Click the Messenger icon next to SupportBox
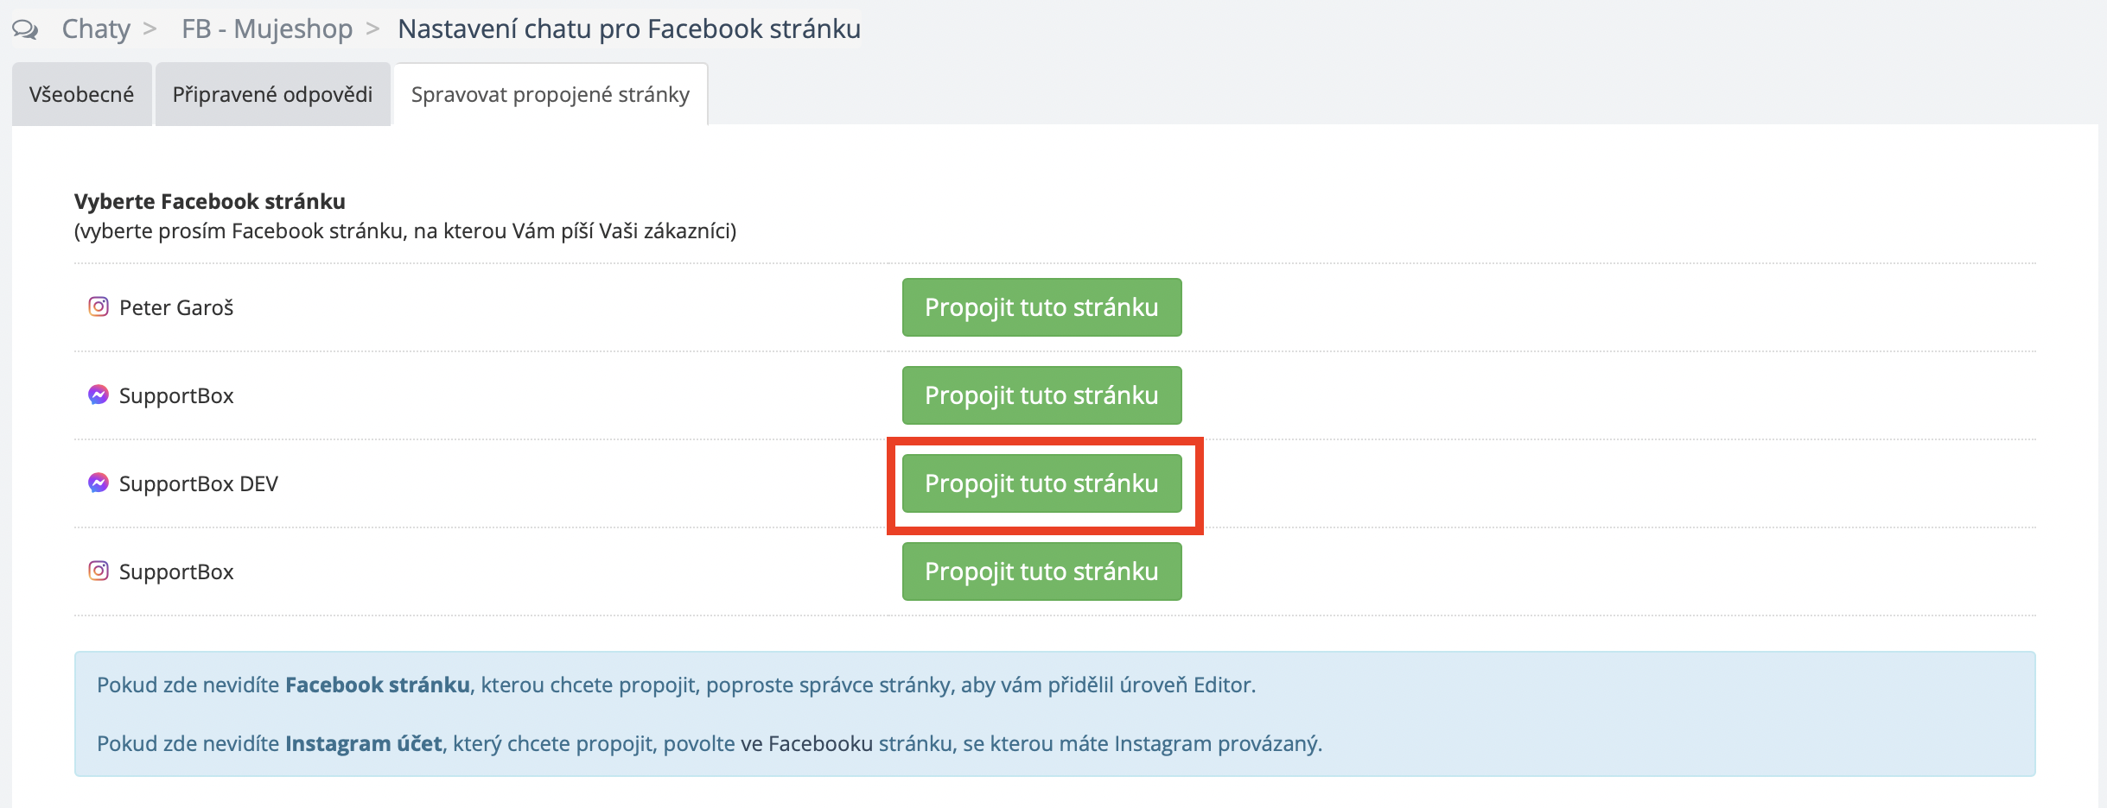The height and width of the screenshot is (808, 2107). coord(99,395)
